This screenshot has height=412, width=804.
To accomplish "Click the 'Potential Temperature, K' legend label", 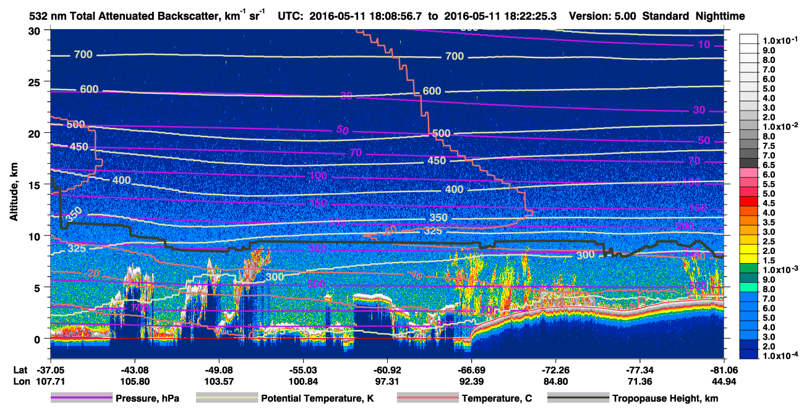I will 317,398.
